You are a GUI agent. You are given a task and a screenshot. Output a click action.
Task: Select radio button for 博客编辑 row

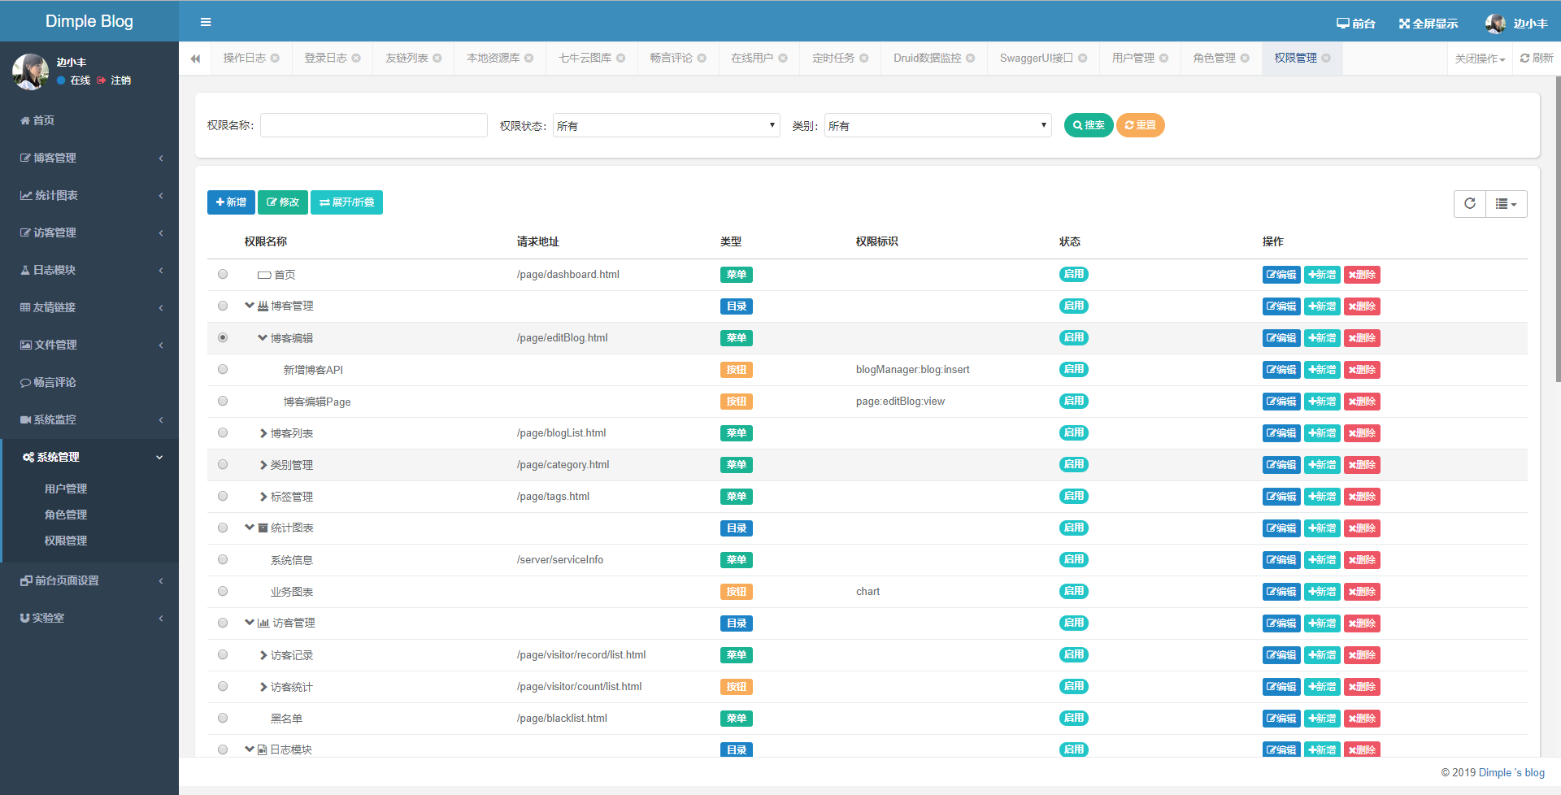coord(223,338)
